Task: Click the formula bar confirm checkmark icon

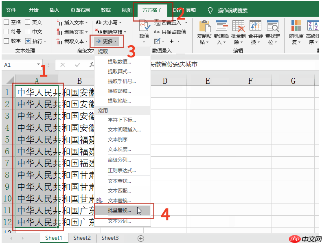Action: pos(77,65)
